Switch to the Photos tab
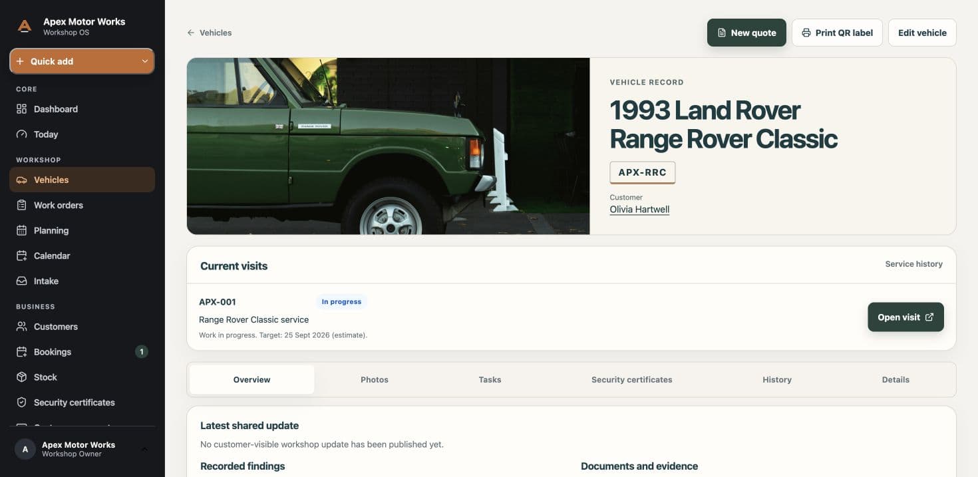This screenshot has width=978, height=477. [375, 380]
